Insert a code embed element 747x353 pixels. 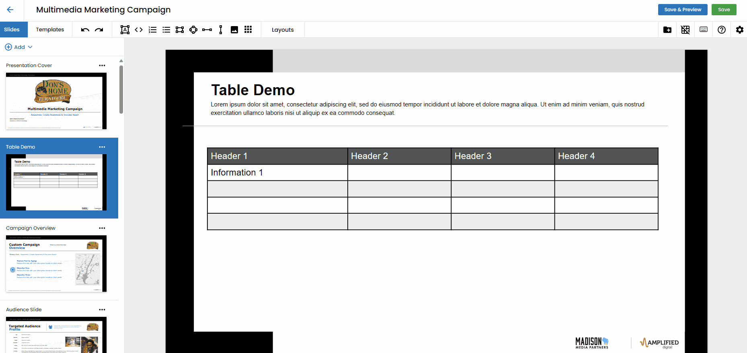tap(139, 30)
